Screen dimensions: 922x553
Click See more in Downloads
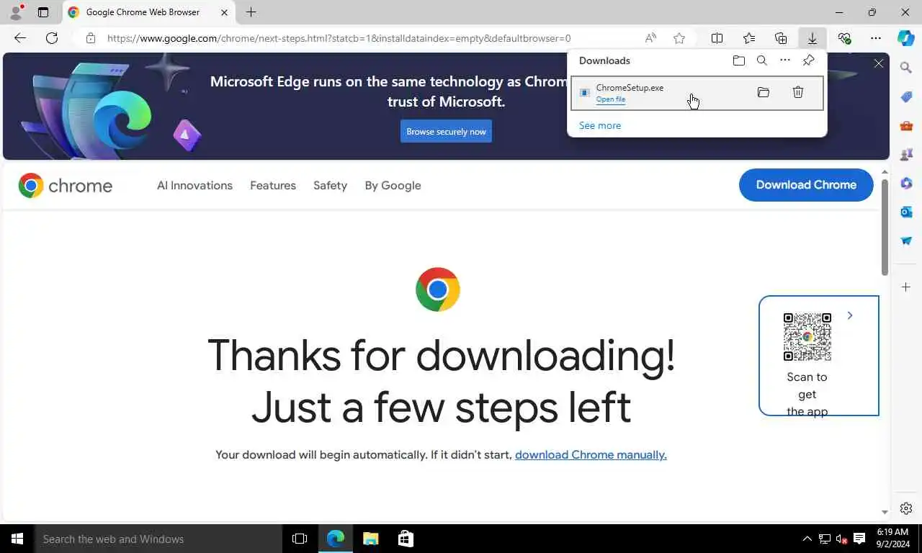[600, 125]
